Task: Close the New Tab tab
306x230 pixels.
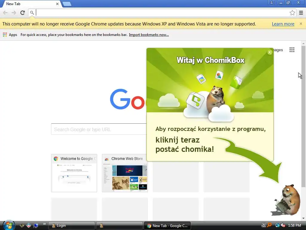Action: (57, 4)
